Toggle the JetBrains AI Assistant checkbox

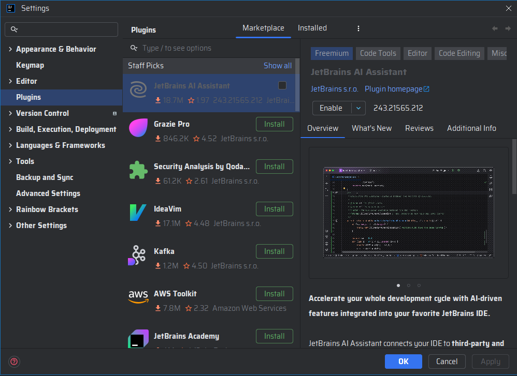[282, 85]
